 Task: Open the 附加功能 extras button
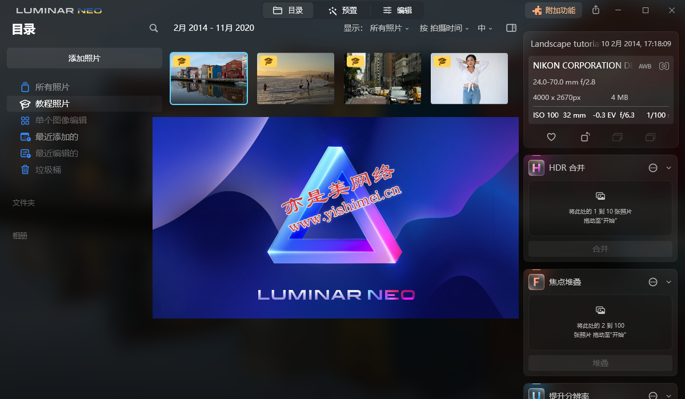(x=554, y=10)
